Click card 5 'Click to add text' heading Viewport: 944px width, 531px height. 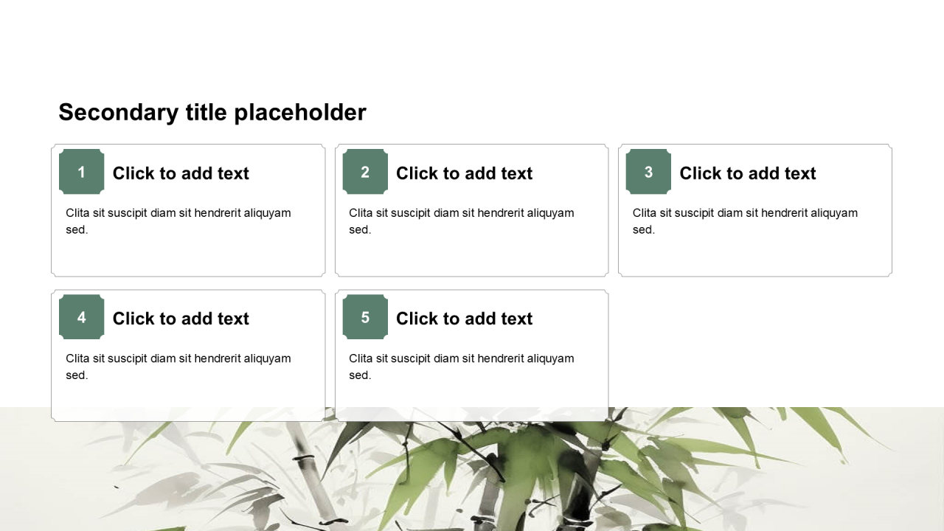point(464,319)
